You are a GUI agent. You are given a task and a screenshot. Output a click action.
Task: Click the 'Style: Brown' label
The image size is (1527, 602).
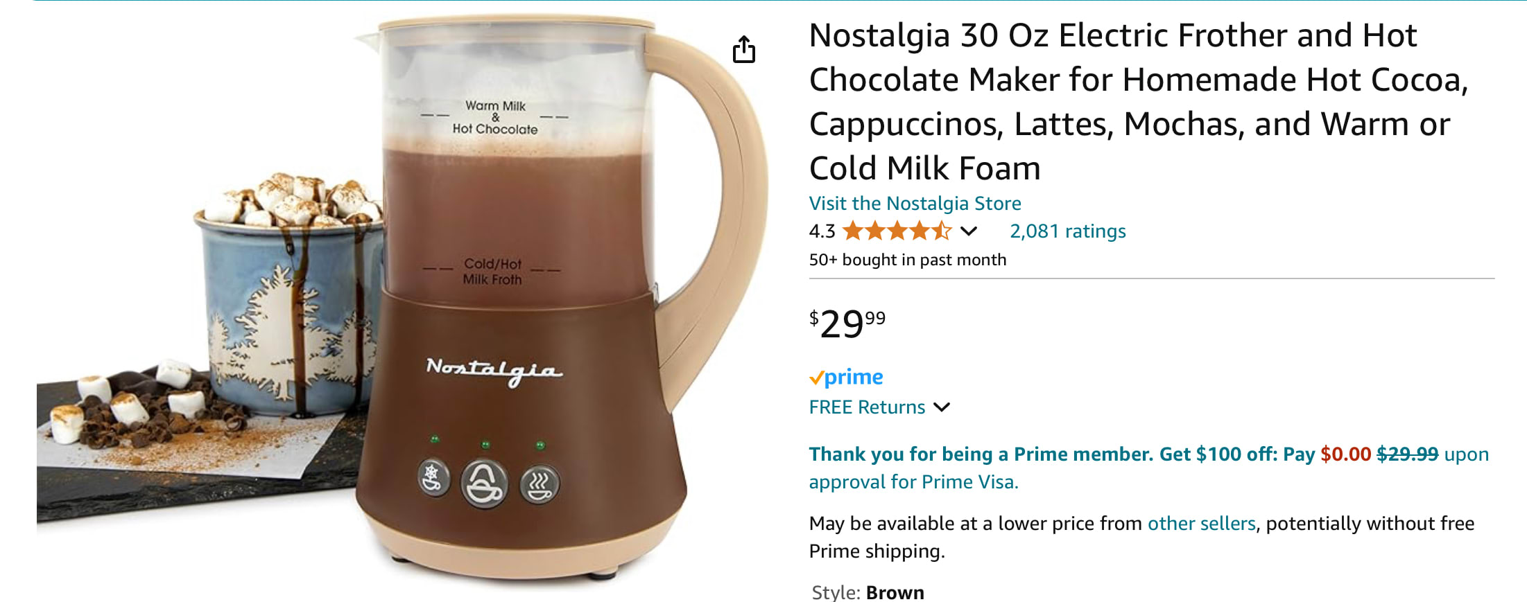point(868,592)
